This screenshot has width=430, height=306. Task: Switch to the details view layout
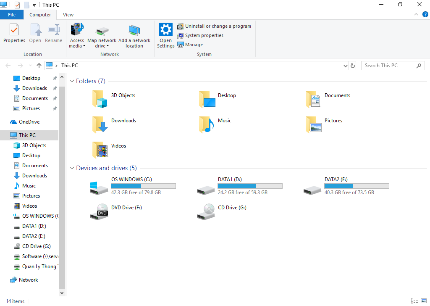pyautogui.click(x=414, y=301)
